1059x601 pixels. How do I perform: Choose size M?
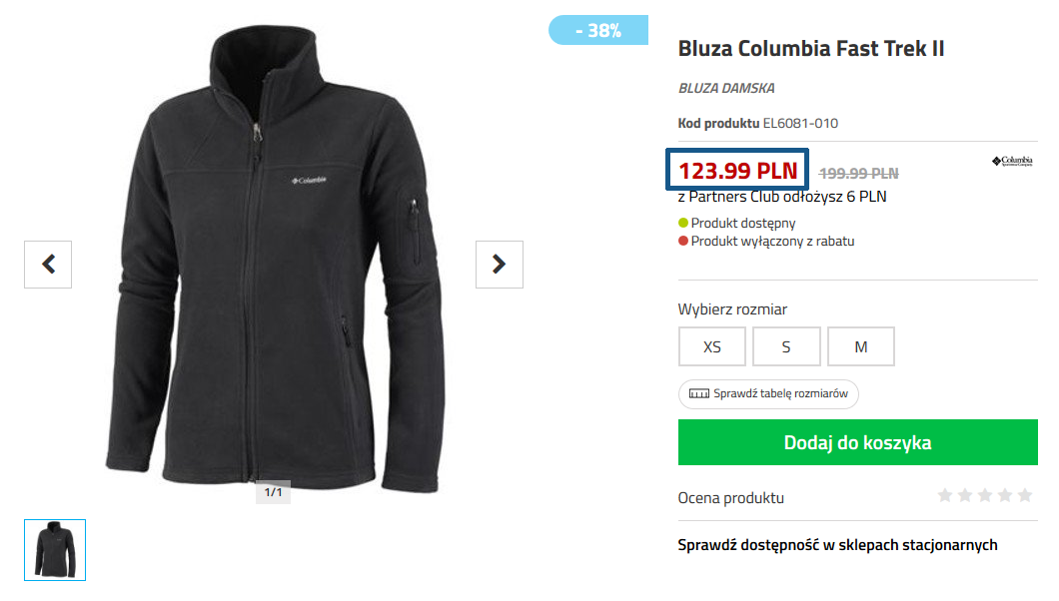pos(861,347)
